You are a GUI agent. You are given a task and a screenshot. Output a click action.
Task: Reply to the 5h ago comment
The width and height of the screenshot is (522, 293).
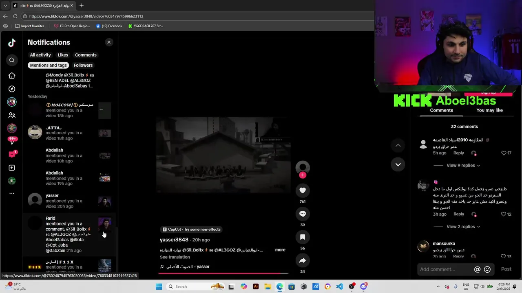[459, 153]
